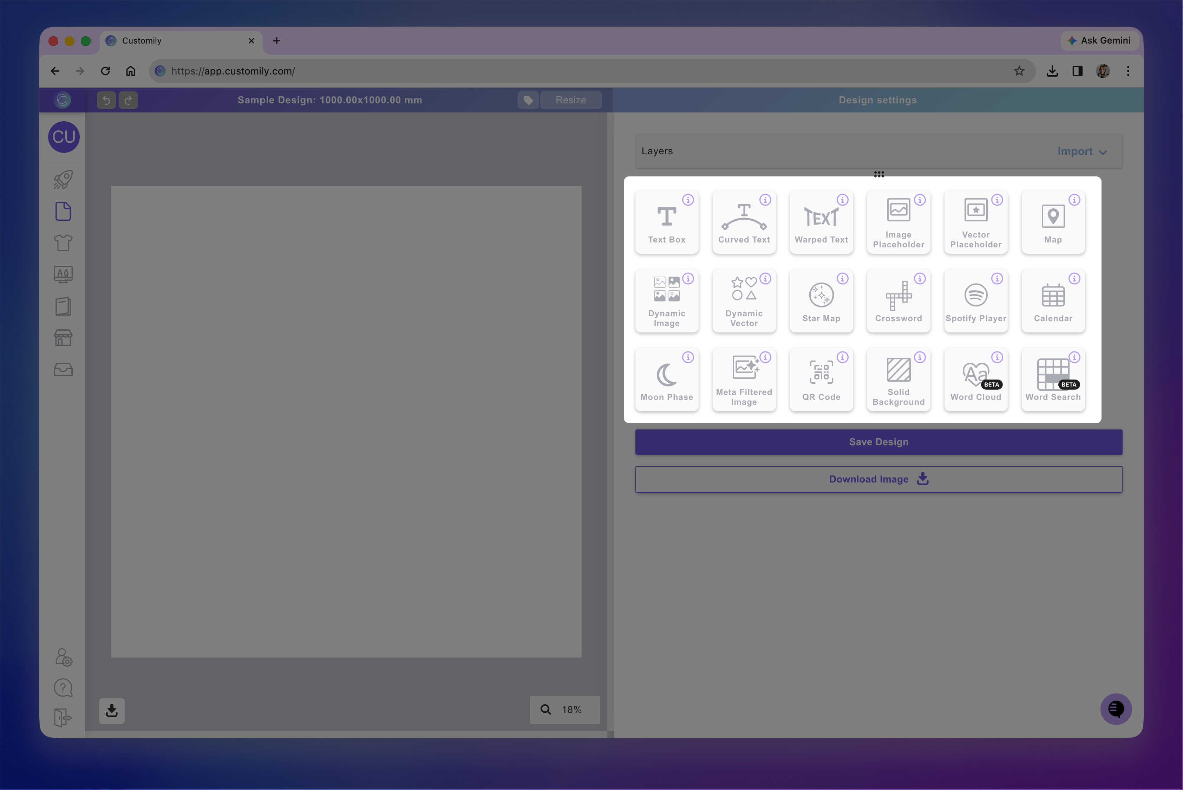1183x790 pixels.
Task: Click the browser address bar
Action: click(592, 71)
